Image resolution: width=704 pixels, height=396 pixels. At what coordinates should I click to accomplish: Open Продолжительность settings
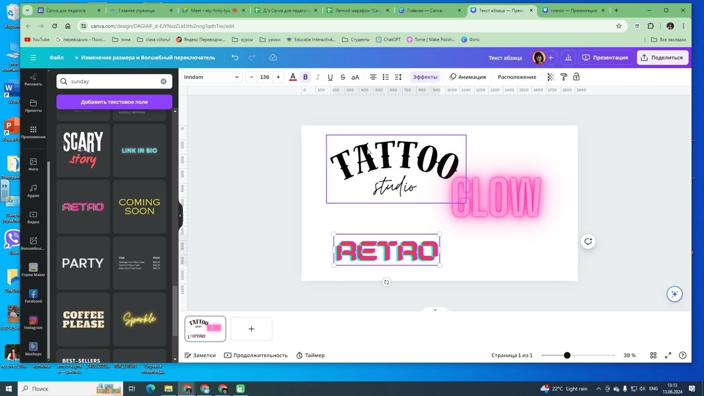point(256,355)
